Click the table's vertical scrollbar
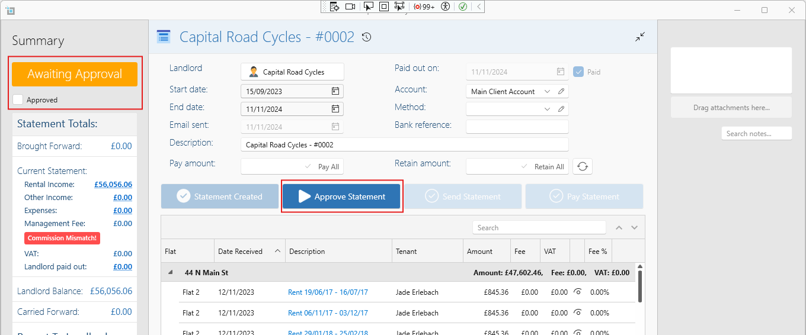Screen dimensions: 806x335 (640, 285)
